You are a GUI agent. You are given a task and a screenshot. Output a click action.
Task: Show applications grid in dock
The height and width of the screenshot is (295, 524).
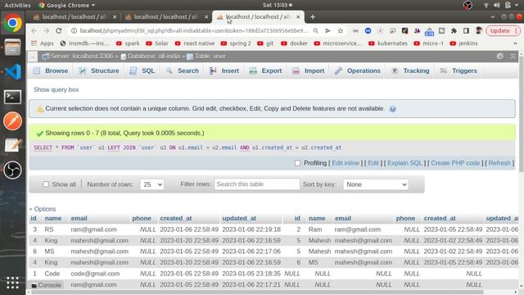coord(13,283)
